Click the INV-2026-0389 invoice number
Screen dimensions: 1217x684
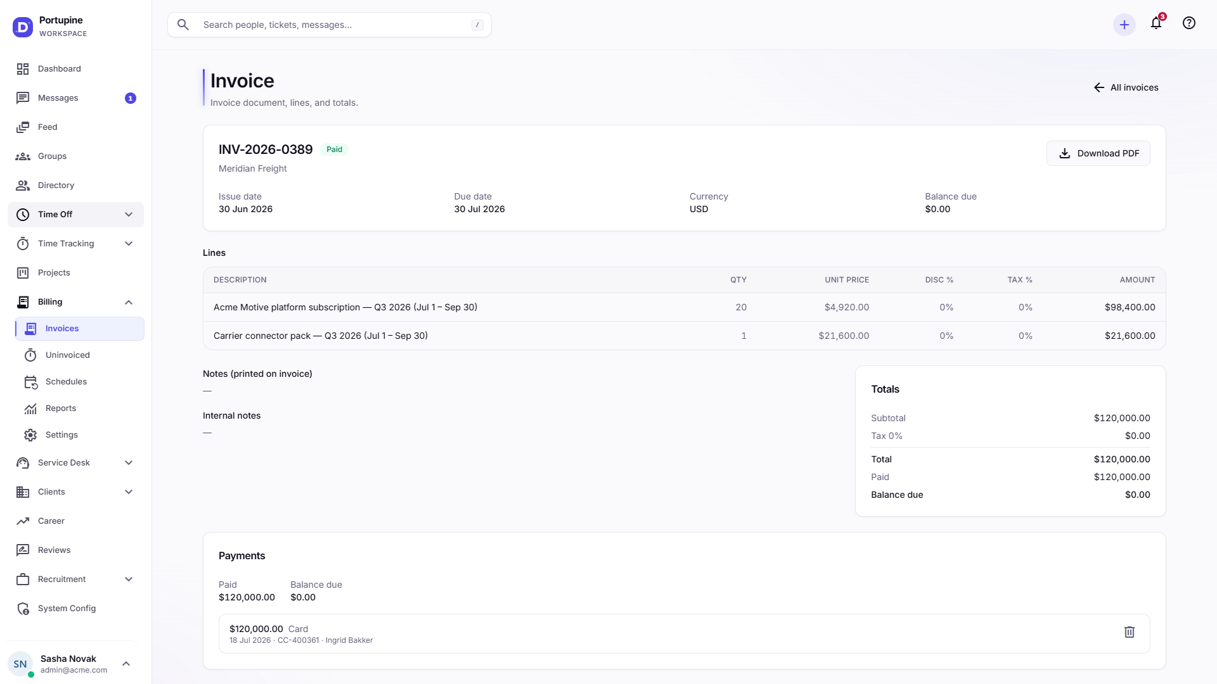[x=266, y=149]
